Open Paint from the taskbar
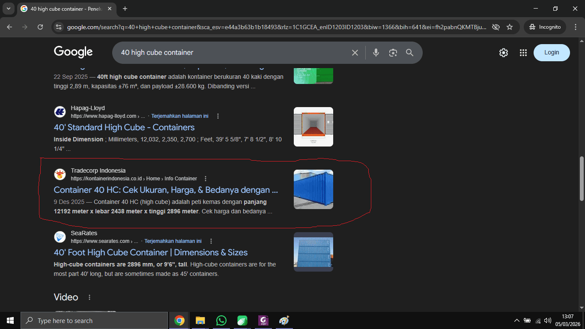This screenshot has width=585, height=329. click(x=284, y=320)
